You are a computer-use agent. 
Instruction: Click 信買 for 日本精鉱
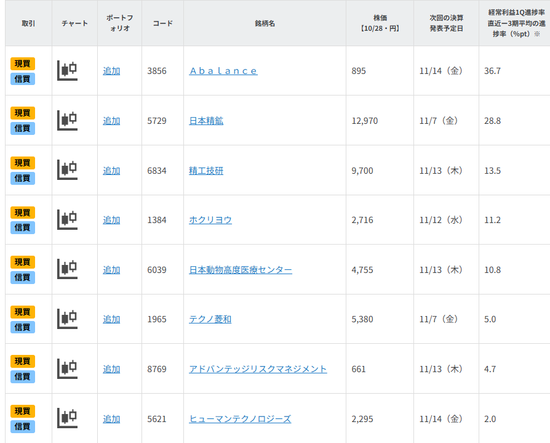coord(22,129)
